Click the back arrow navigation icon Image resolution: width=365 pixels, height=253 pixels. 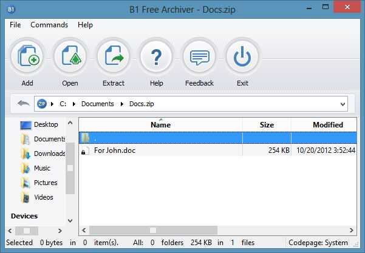(x=24, y=103)
